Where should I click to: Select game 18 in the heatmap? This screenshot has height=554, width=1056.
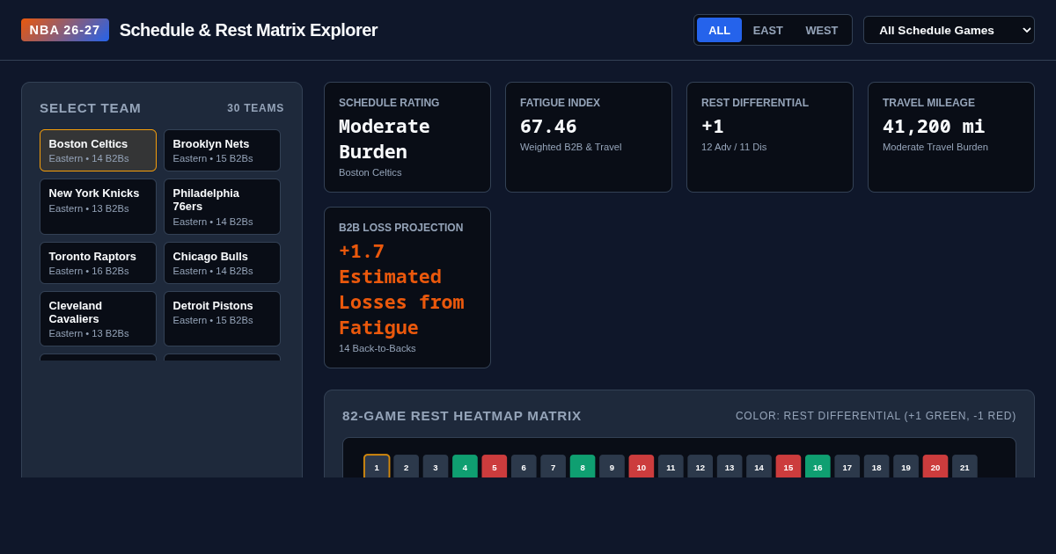(876, 467)
